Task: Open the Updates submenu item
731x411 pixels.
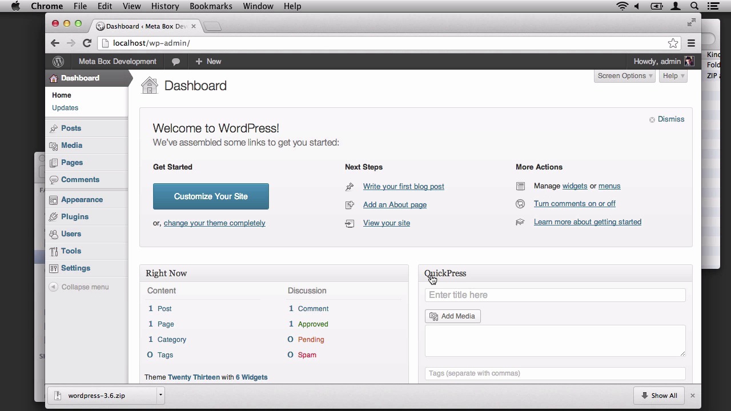Action: tap(65, 108)
